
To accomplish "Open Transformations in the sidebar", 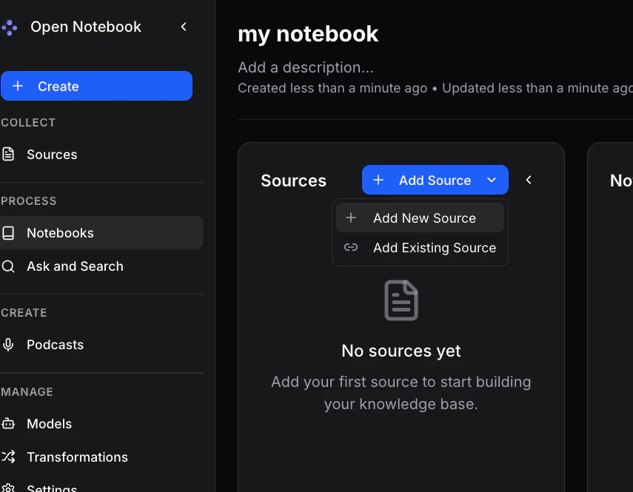I will [101, 457].
